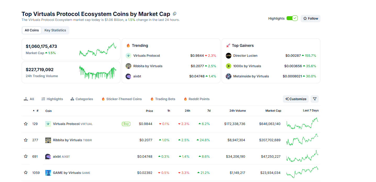
Task: Open the table filter funnel icon
Action: tap(315, 99)
